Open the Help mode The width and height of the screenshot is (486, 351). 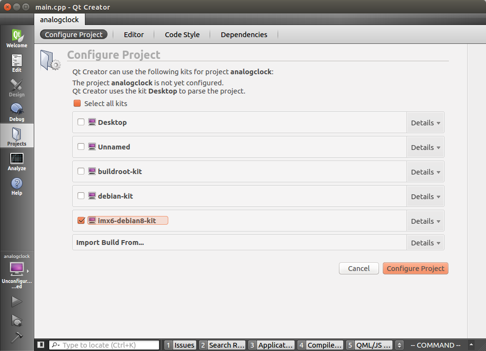(17, 186)
